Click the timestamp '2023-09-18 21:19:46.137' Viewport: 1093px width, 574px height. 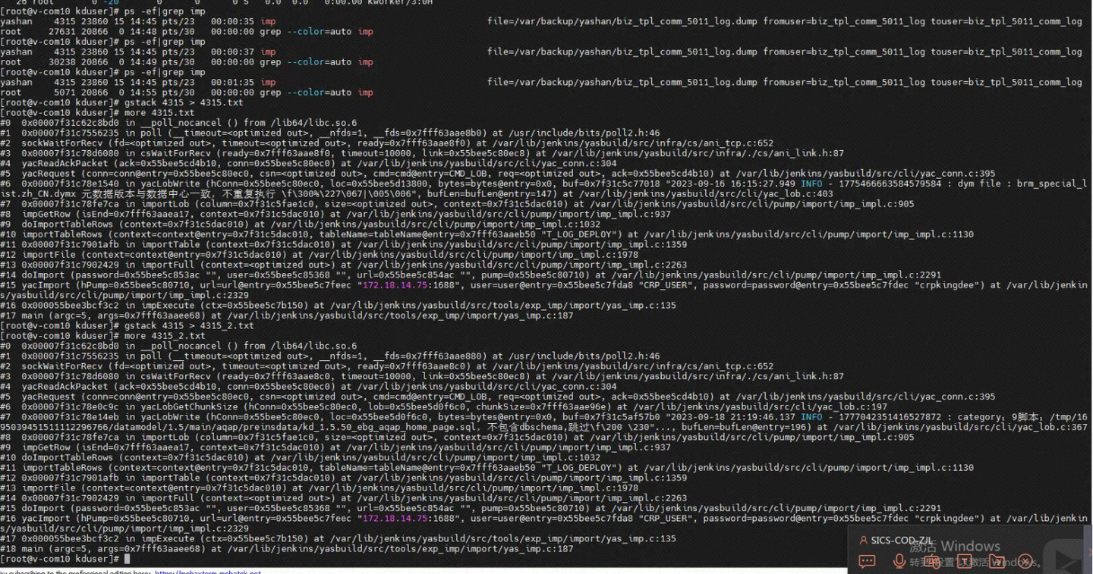coord(734,416)
